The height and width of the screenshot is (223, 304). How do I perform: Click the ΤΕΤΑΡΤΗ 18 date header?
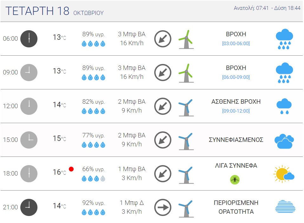pyautogui.click(x=37, y=11)
